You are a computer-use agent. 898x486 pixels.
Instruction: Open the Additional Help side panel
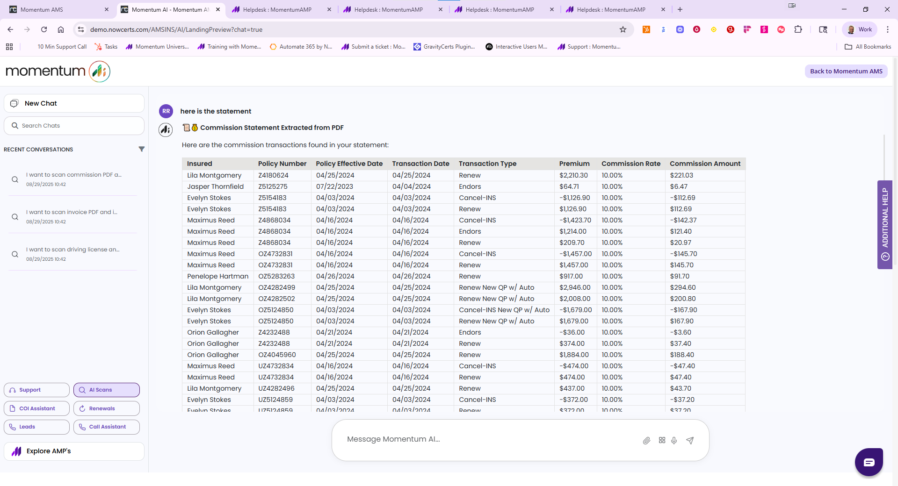click(885, 224)
